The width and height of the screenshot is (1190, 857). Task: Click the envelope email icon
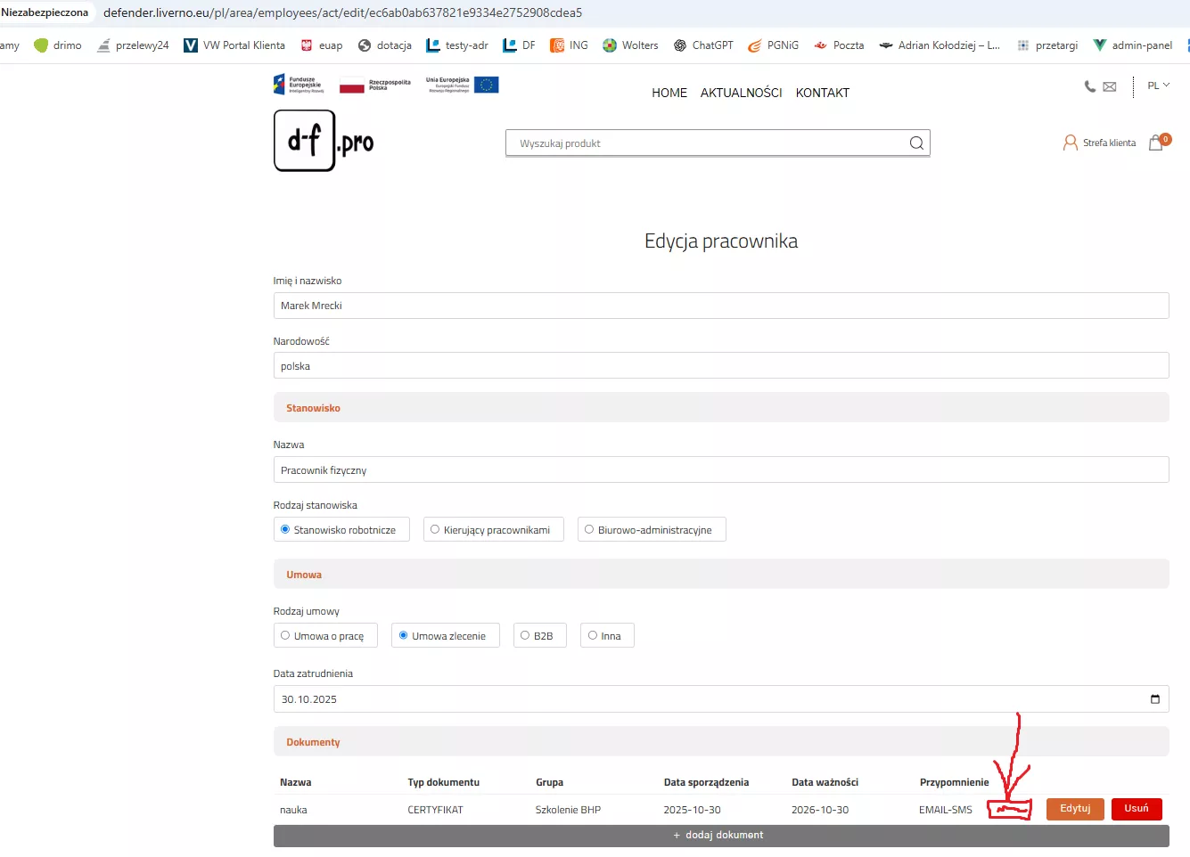[x=1110, y=86]
